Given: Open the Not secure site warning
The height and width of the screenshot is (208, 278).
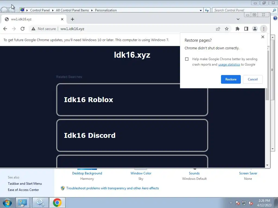Looking at the screenshot, I should (x=44, y=29).
